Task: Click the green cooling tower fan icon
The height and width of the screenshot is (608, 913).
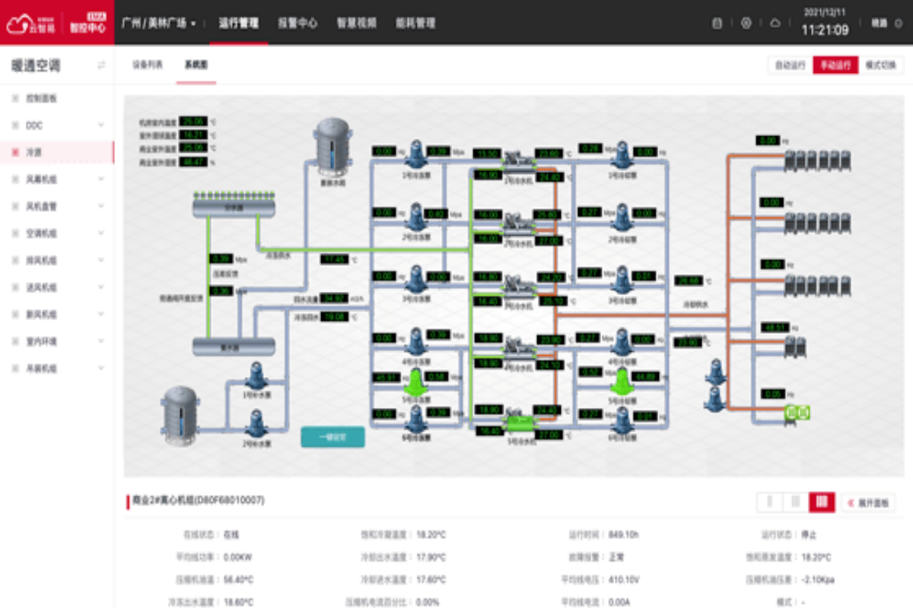Action: [x=797, y=413]
